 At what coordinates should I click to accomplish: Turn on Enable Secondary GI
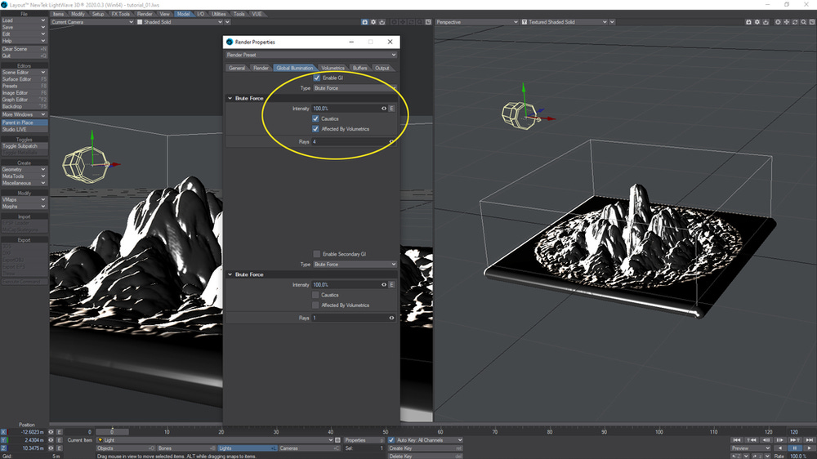[316, 254]
